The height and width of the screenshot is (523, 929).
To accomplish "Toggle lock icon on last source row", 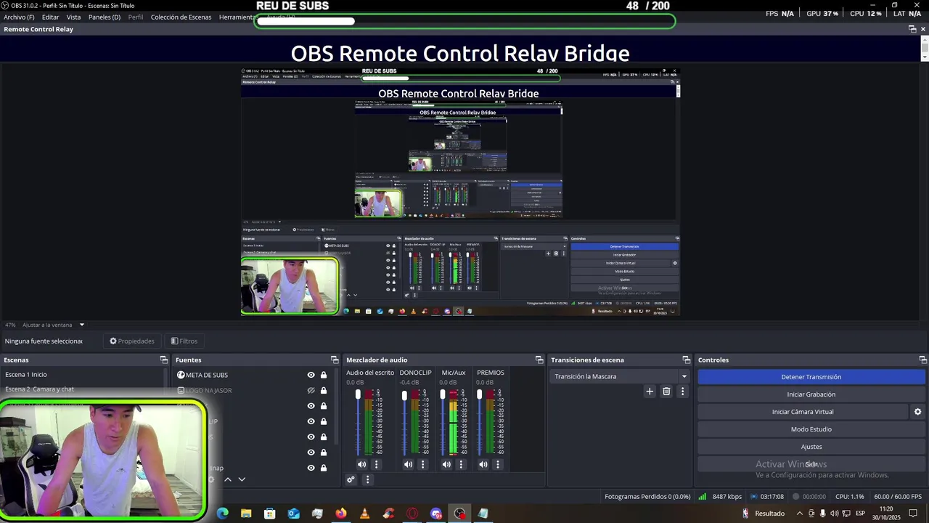I will click(x=324, y=468).
